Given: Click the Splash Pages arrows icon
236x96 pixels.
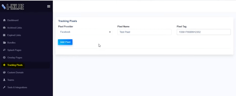Looking at the screenshot, I should [4, 50].
